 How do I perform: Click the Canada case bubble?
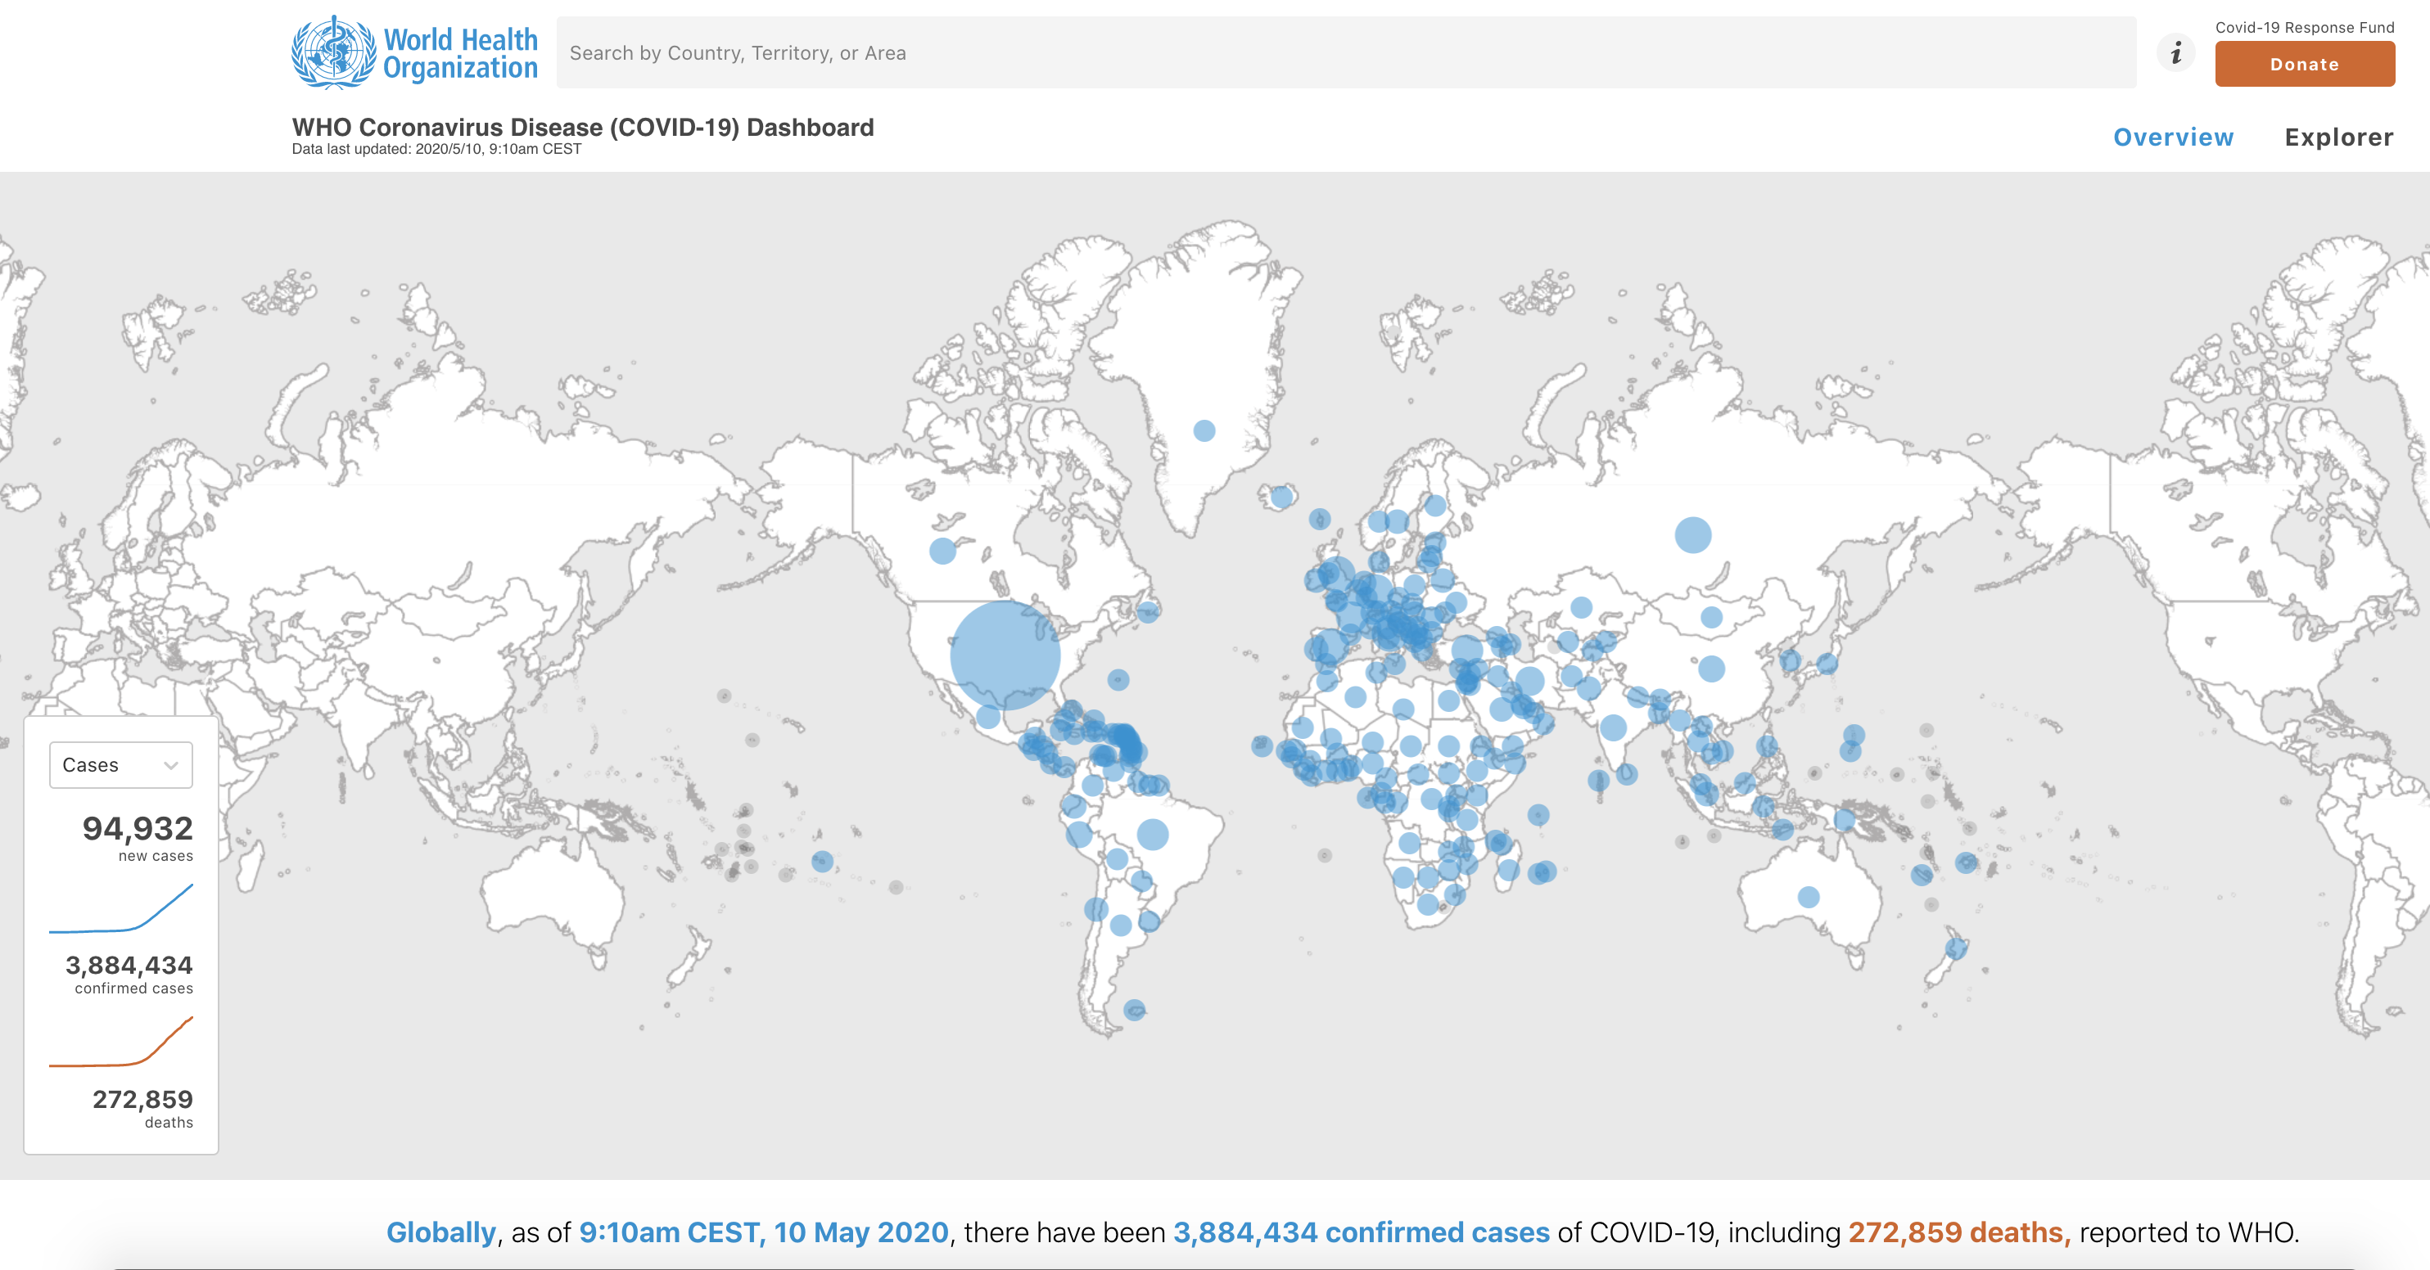click(942, 552)
